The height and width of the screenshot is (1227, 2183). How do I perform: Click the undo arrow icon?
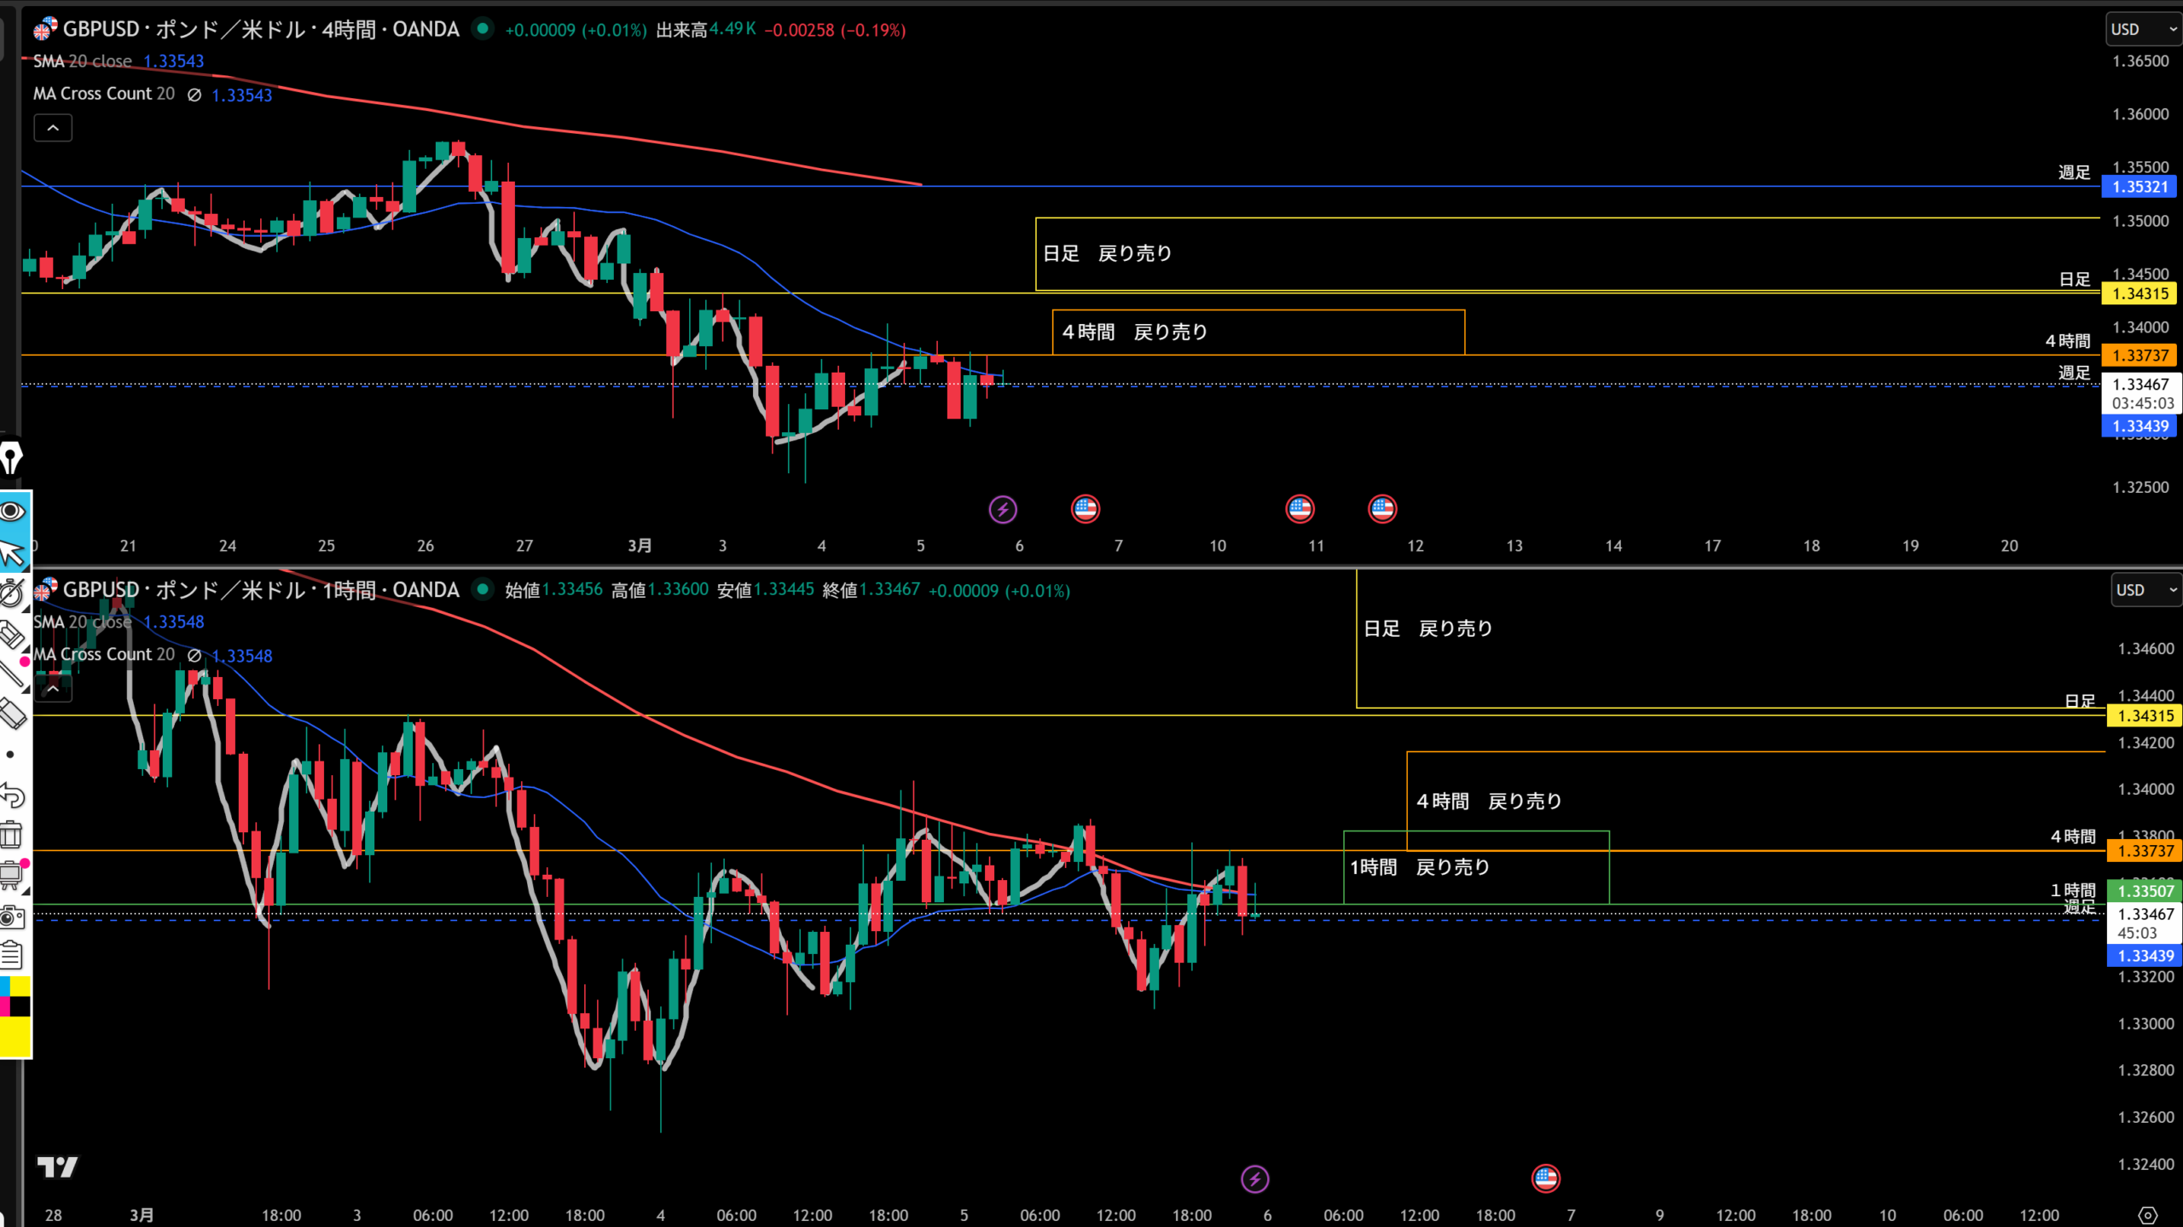[12, 796]
